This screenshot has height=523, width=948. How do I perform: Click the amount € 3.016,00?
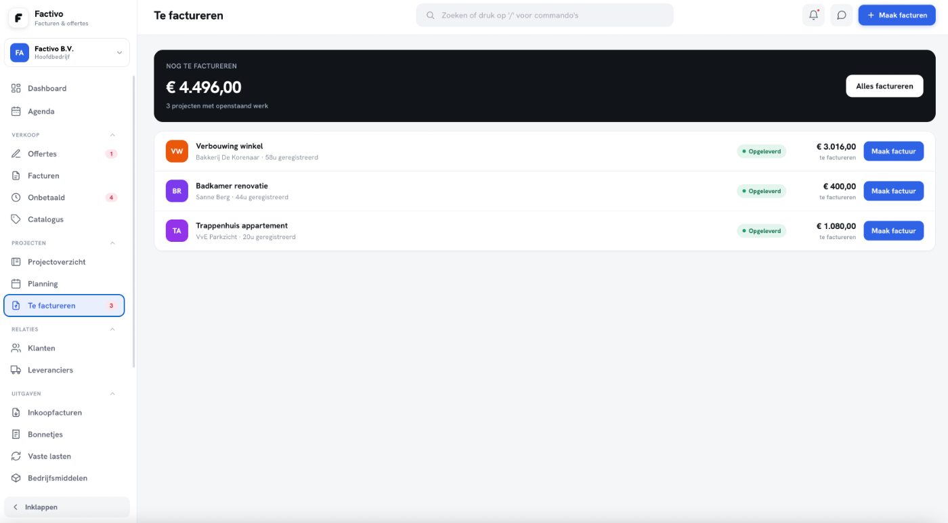836,146
